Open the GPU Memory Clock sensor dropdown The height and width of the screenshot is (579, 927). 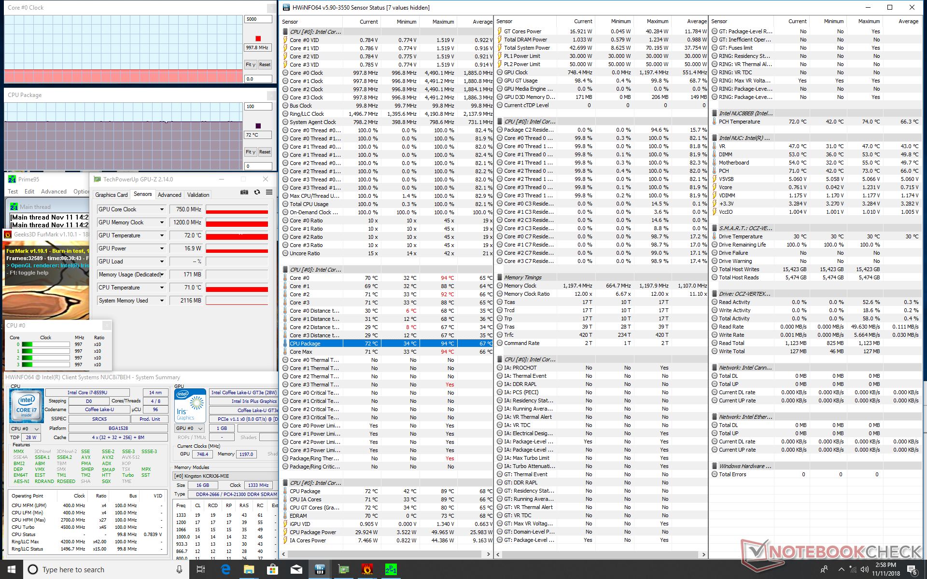[162, 222]
